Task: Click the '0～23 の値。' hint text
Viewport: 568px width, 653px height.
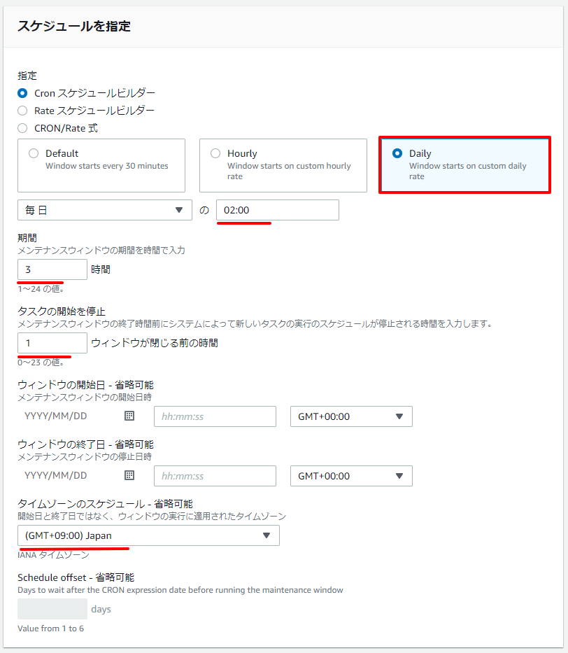Action: 41,363
